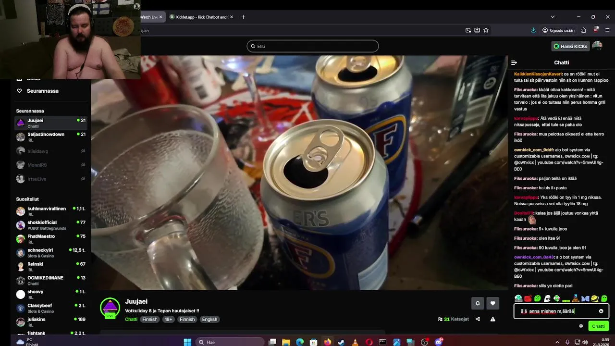Click the 18+ tag under stream title

tap(168, 319)
